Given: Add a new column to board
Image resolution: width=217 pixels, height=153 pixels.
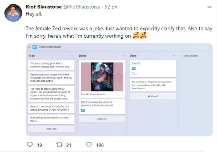Looking at the screenshot, I should click(189, 56).
